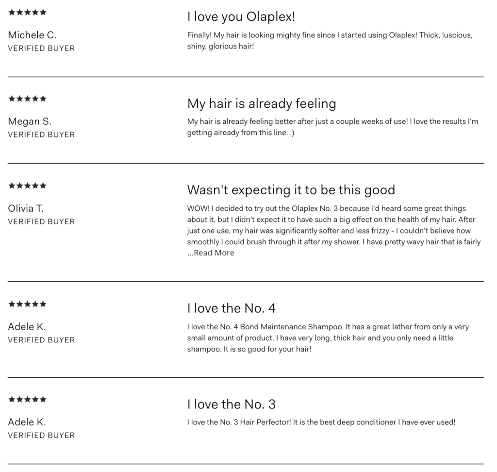
Task: Click reviewer name Olivia T.
Action: [x=26, y=208]
